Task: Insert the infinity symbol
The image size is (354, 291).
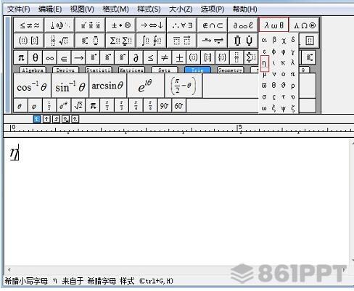Action: click(50, 58)
